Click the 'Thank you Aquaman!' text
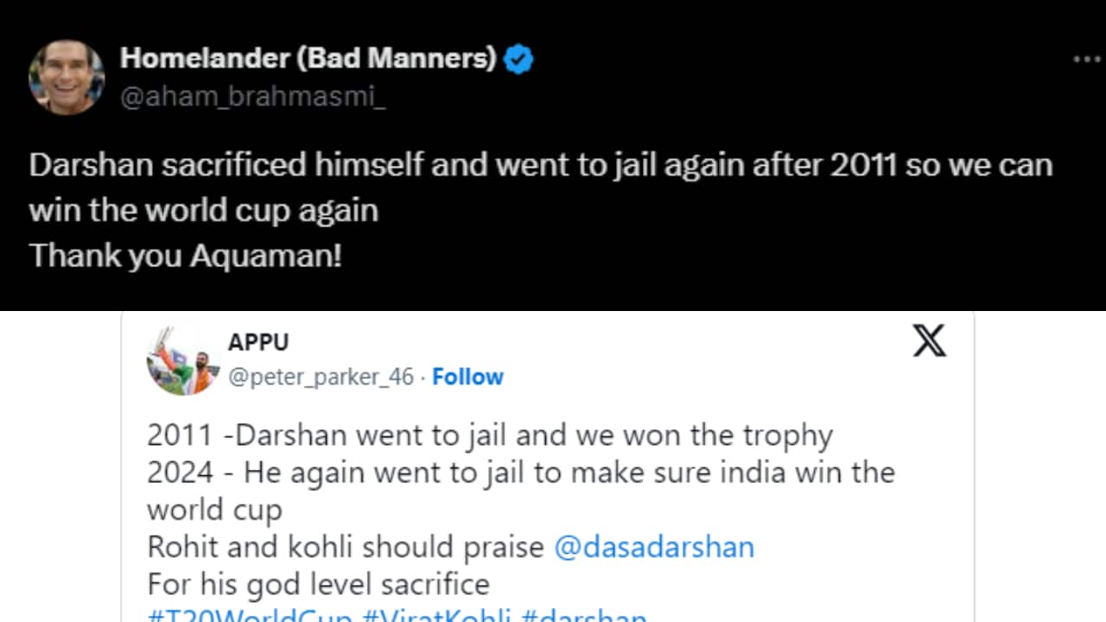Viewport: 1106px width, 622px height. [185, 256]
